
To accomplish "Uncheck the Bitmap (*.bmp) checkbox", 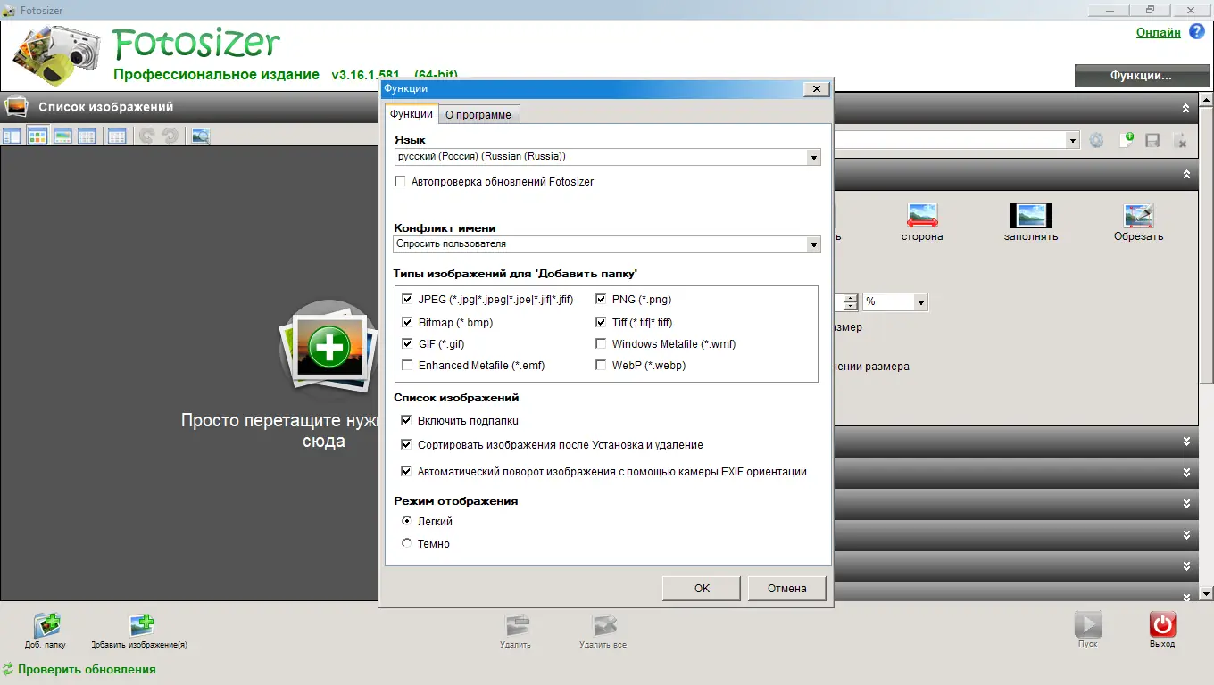I will click(407, 322).
